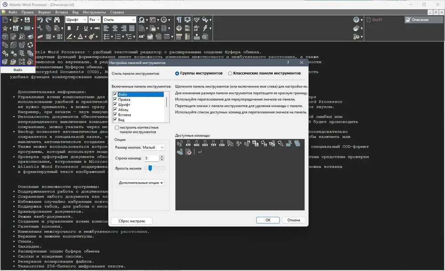The height and width of the screenshot is (271, 445).
Task: Click the Сброс настроек button
Action: coord(132,221)
